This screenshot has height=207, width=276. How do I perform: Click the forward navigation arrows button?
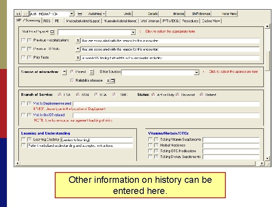tap(26, 14)
